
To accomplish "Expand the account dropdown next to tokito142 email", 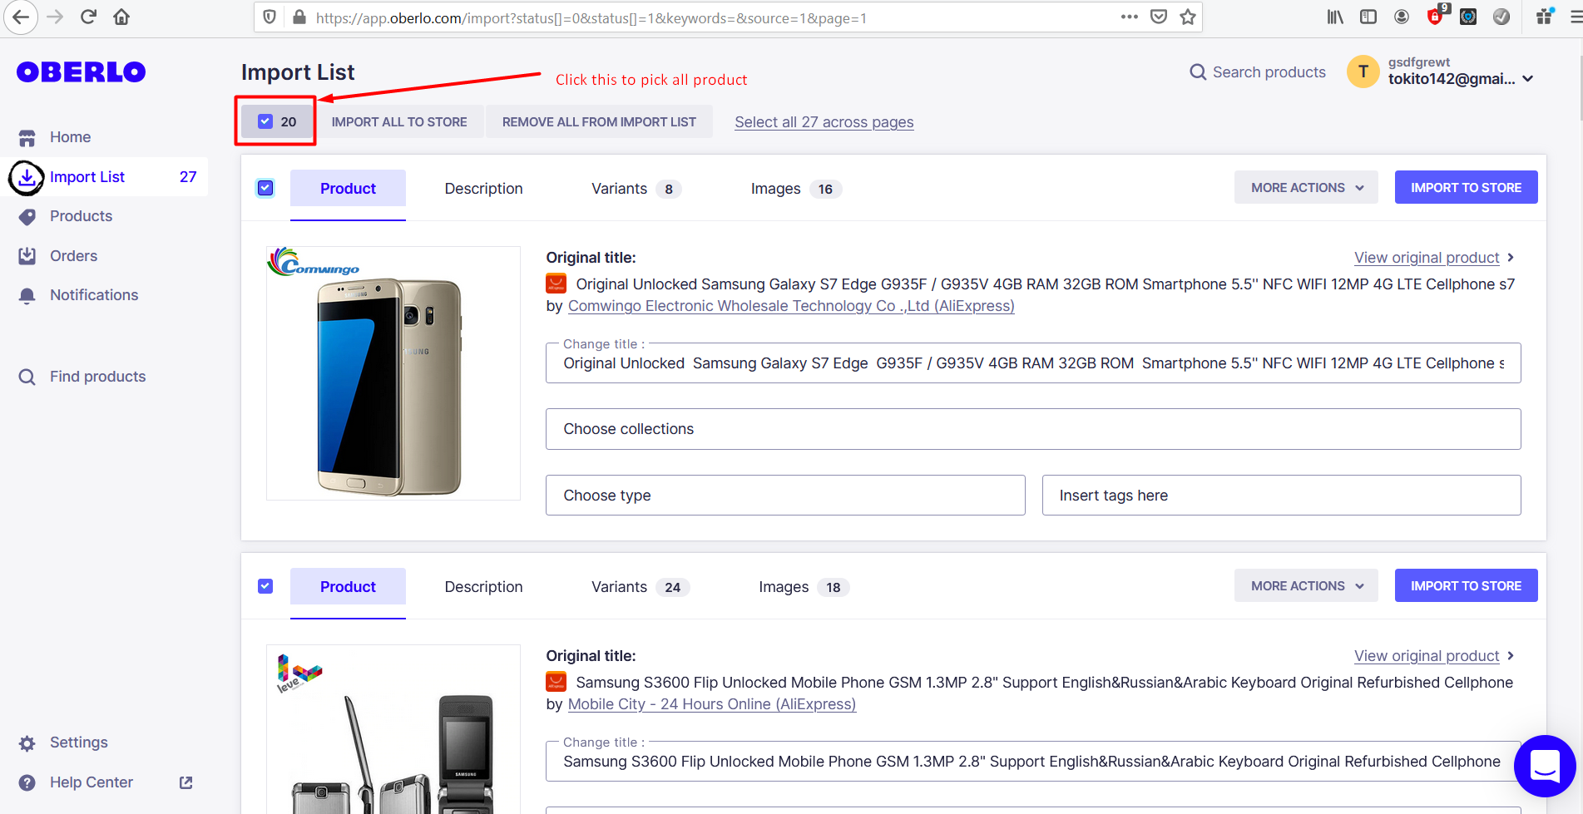I will (1527, 79).
